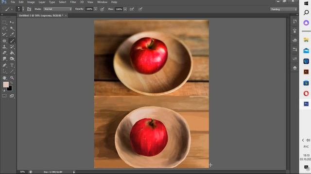
Task: Select the Lasso tool
Action: (x=4, y=29)
